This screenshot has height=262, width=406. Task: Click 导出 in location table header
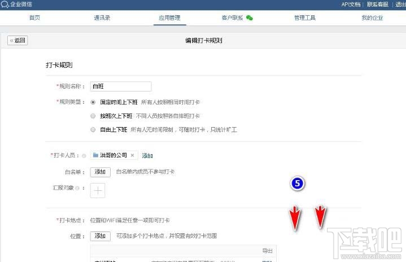(x=267, y=251)
